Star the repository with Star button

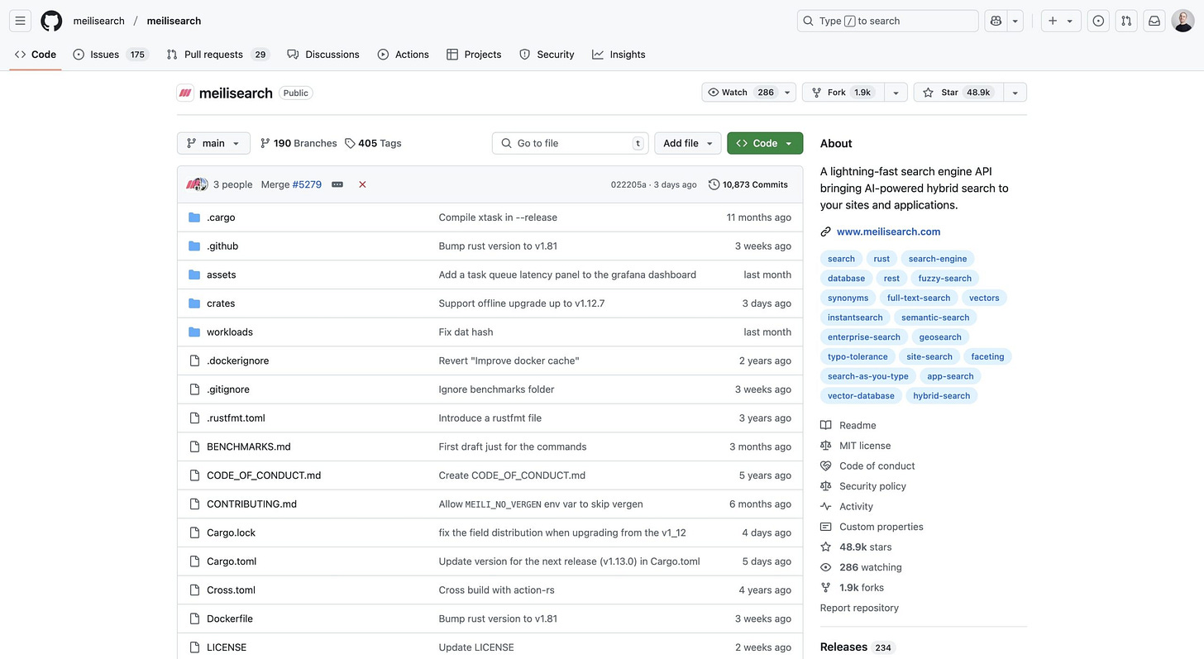pos(958,93)
